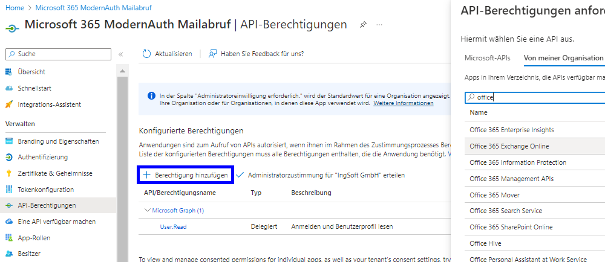Open the Authentifizierung icon
The image size is (605, 262).
(9, 158)
